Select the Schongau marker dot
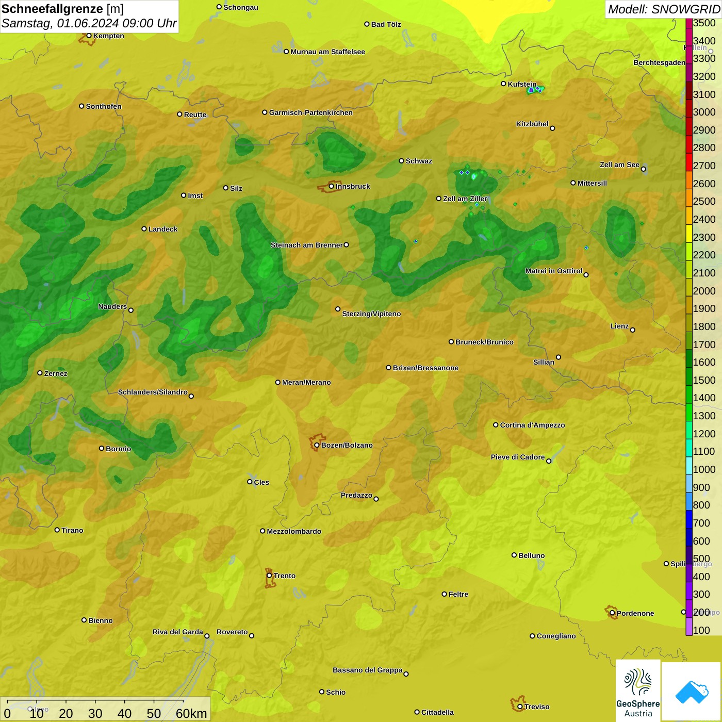This screenshot has width=722, height=722. 219,7
